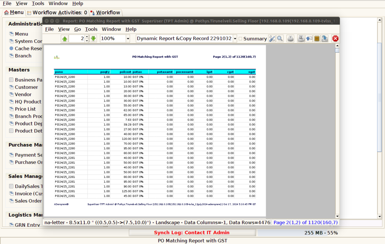Open the Customer window under Masters
The width and height of the screenshot is (385, 244).
(x=24, y=87)
